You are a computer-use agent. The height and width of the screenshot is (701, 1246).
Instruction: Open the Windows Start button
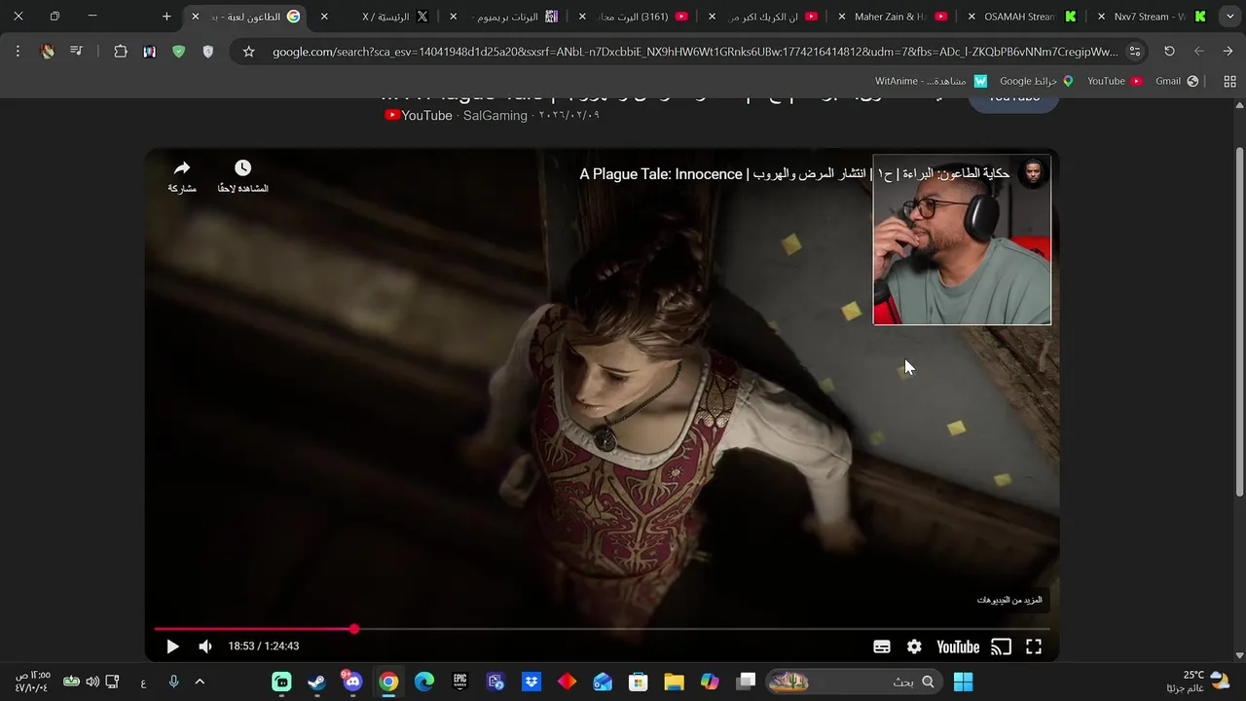pos(963,682)
